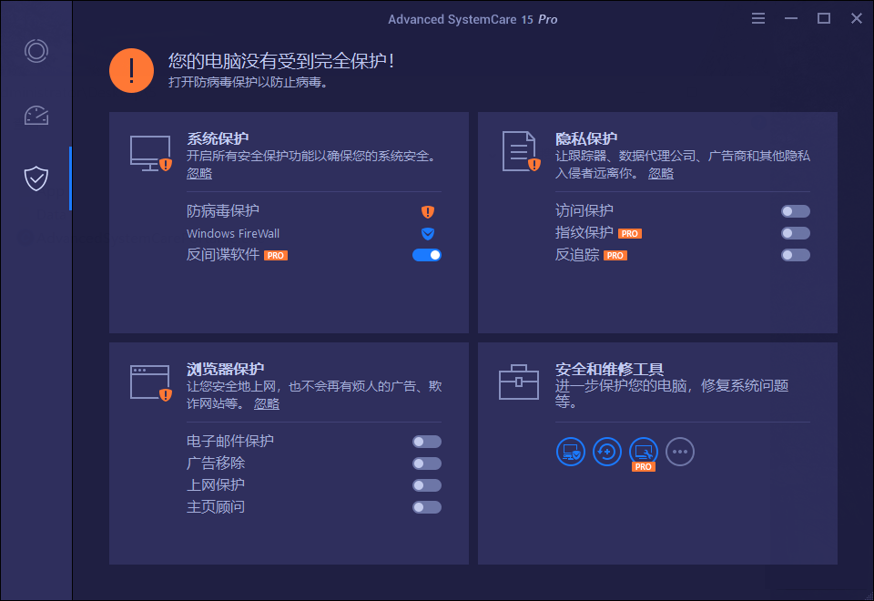The image size is (874, 601).
Task: Click the 隐私保护 document icon
Action: pyautogui.click(x=521, y=151)
